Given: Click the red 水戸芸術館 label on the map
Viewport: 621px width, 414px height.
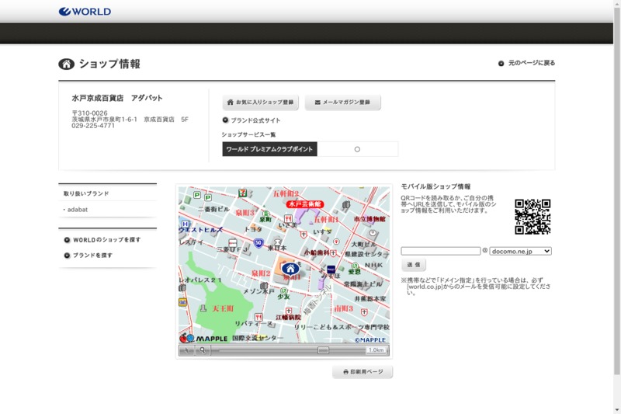Looking at the screenshot, I should [305, 204].
